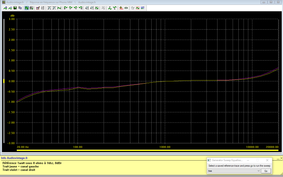Screen dimensions: 283x177
Task: Click the Generator Sweep Equalisation dialog icon
Action: tap(209, 160)
